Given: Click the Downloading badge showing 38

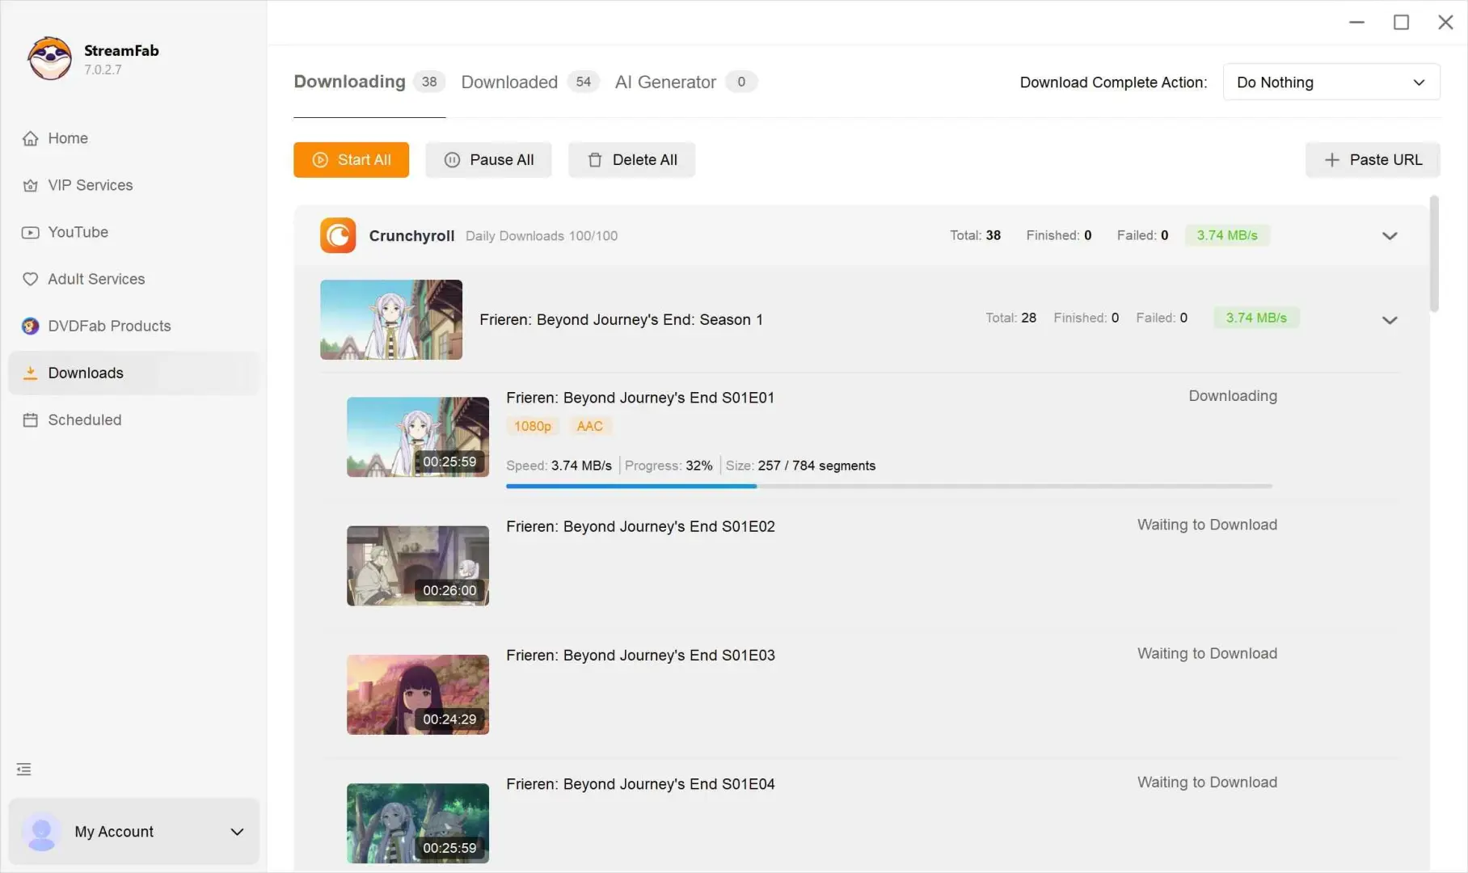Looking at the screenshot, I should point(429,82).
